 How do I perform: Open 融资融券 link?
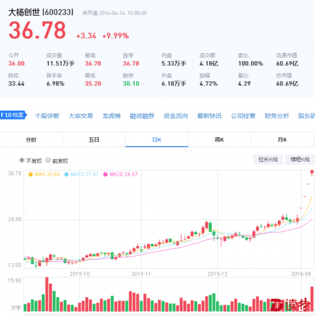point(142,116)
